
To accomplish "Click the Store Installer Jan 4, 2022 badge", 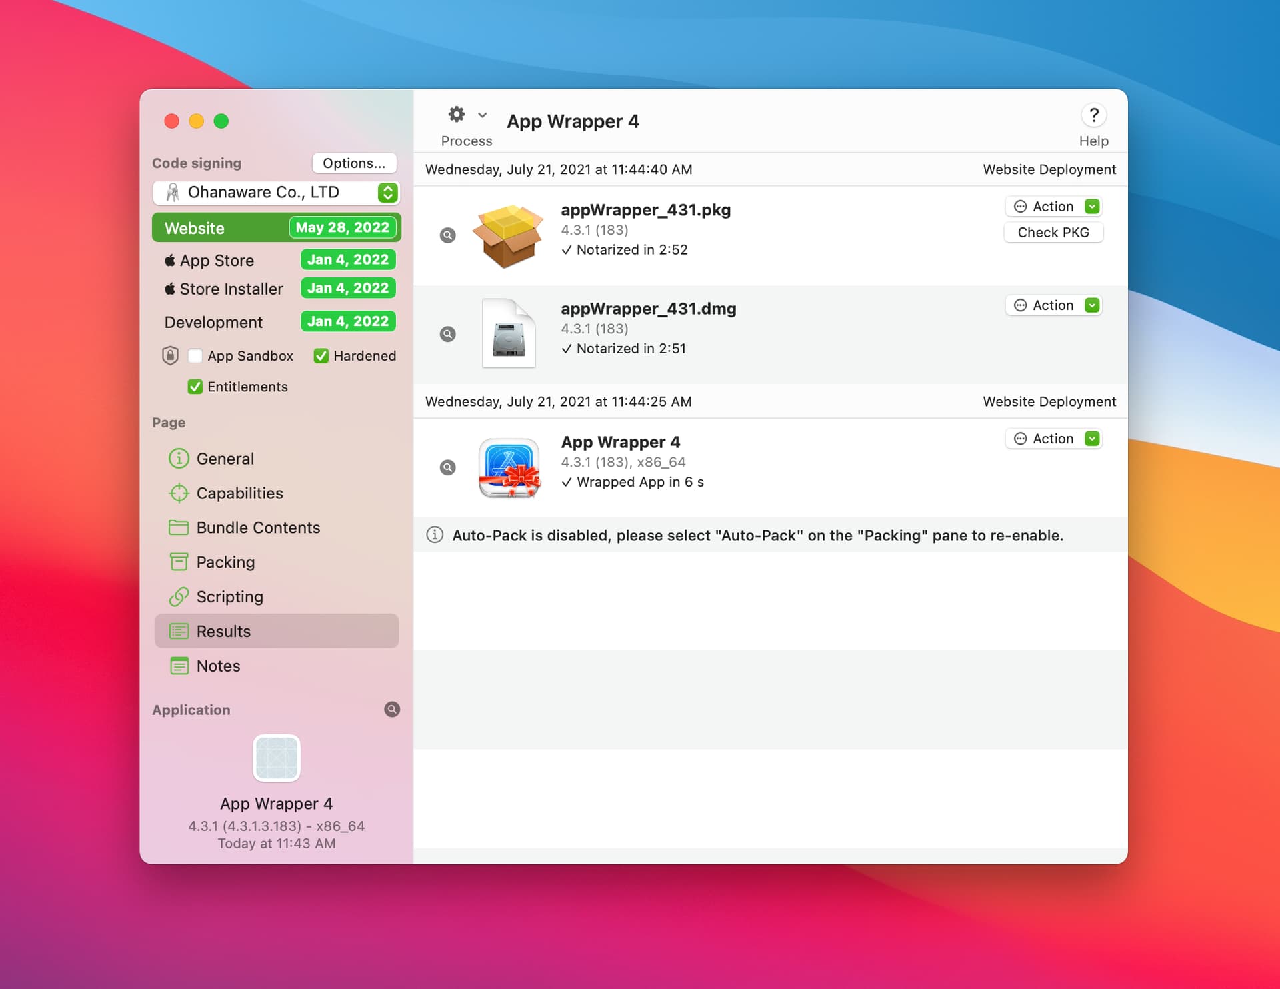I will pyautogui.click(x=348, y=288).
